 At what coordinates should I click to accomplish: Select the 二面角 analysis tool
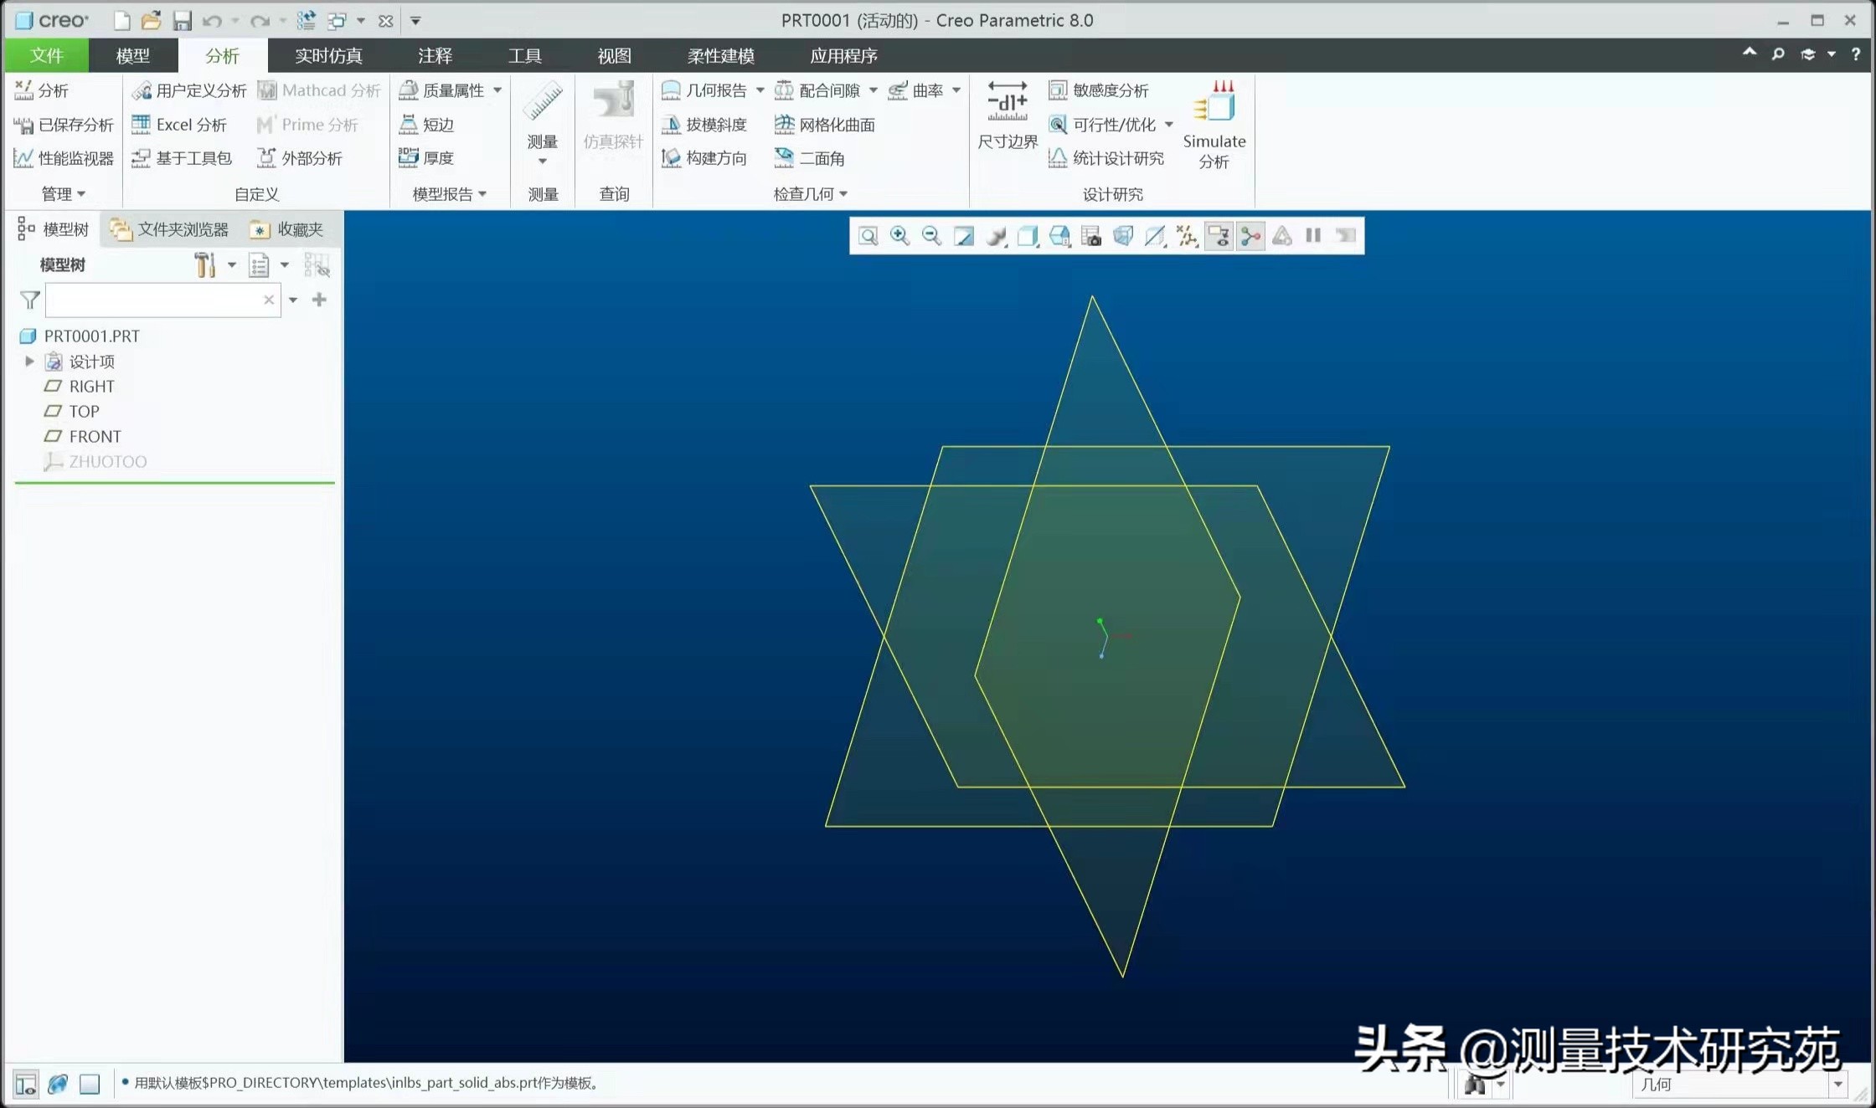coord(809,158)
